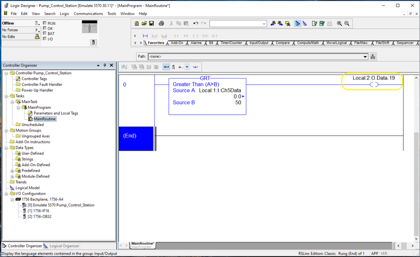
Task: Select the [1] 1756-IF16 module
Action: 38,211
